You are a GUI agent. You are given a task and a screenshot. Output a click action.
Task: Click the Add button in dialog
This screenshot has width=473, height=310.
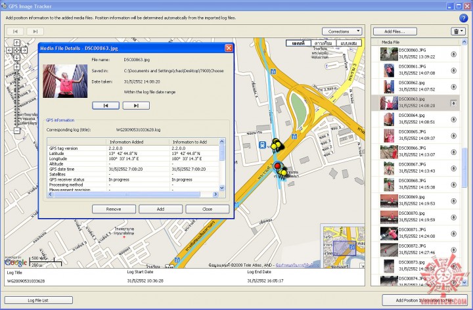[160, 209]
